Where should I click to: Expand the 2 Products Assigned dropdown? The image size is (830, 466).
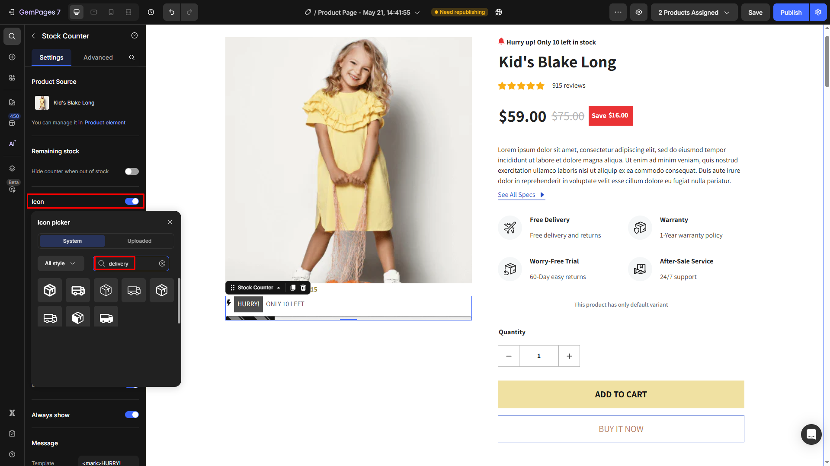point(694,12)
